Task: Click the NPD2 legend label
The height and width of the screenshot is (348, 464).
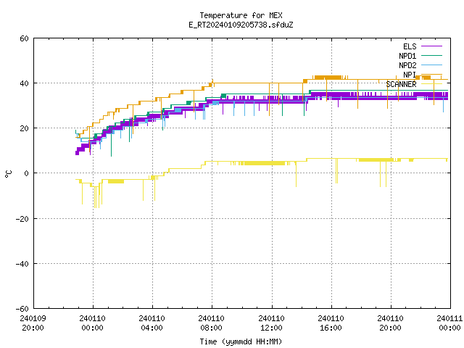Action: coord(407,65)
